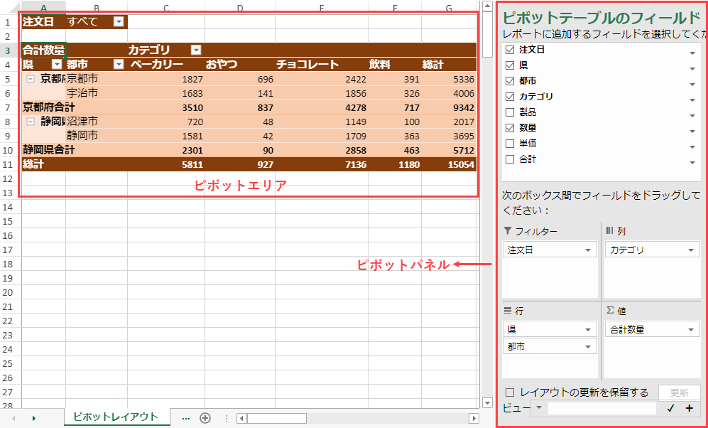Select the 京都府合計 row label
The height and width of the screenshot is (428, 708).
48,107
